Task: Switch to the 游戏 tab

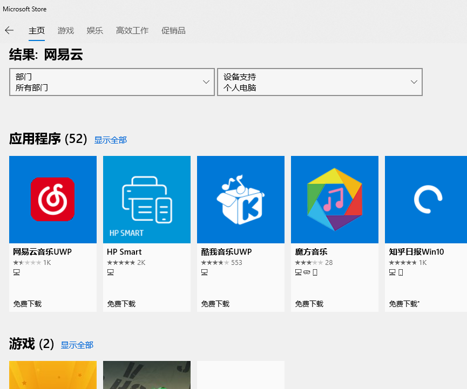Action: click(x=66, y=31)
